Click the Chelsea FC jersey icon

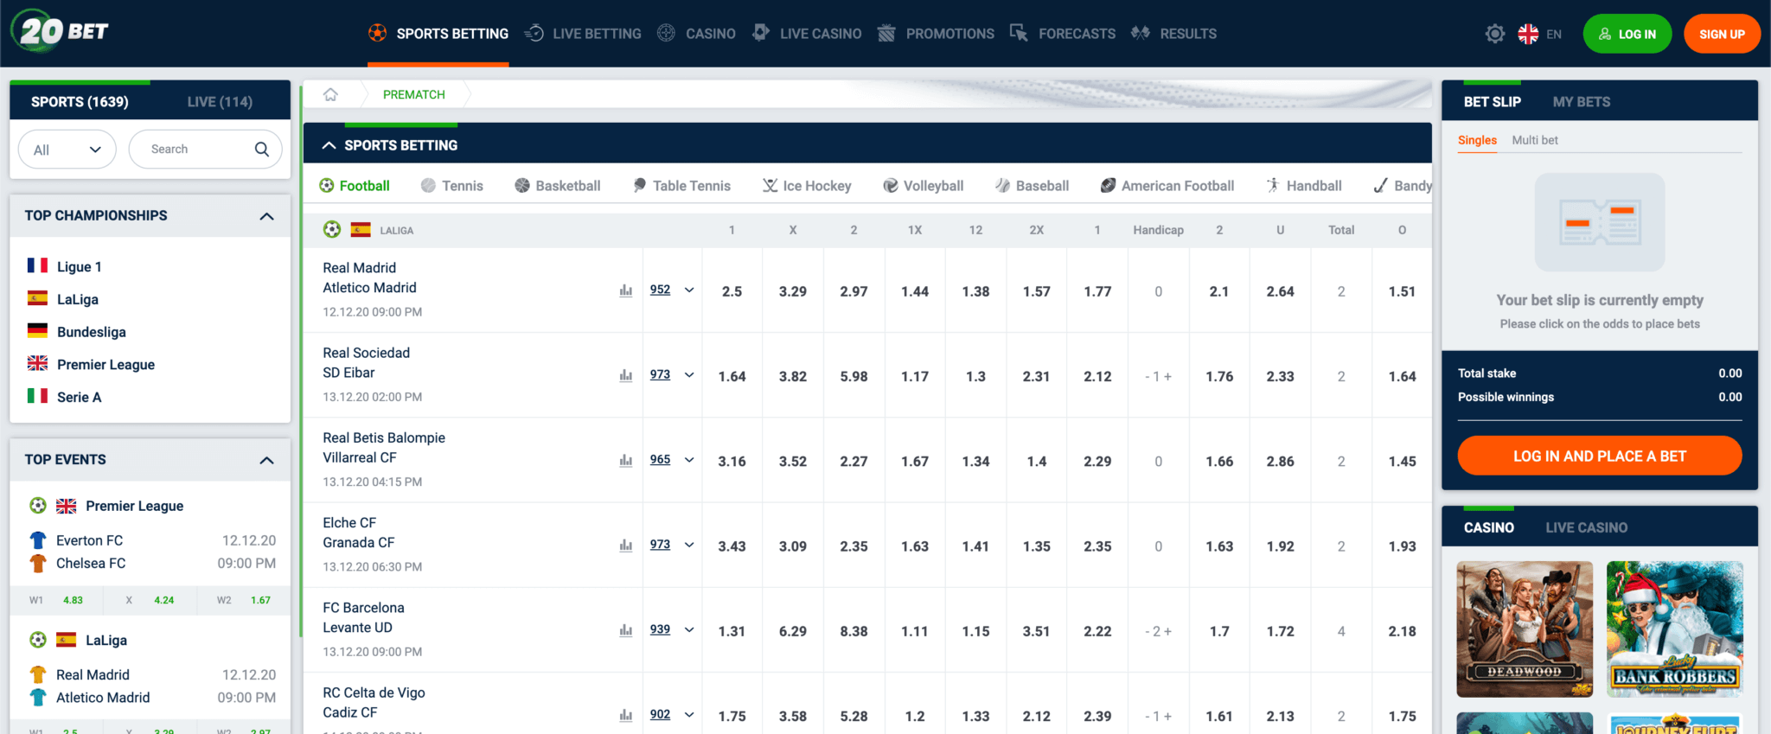(38, 563)
